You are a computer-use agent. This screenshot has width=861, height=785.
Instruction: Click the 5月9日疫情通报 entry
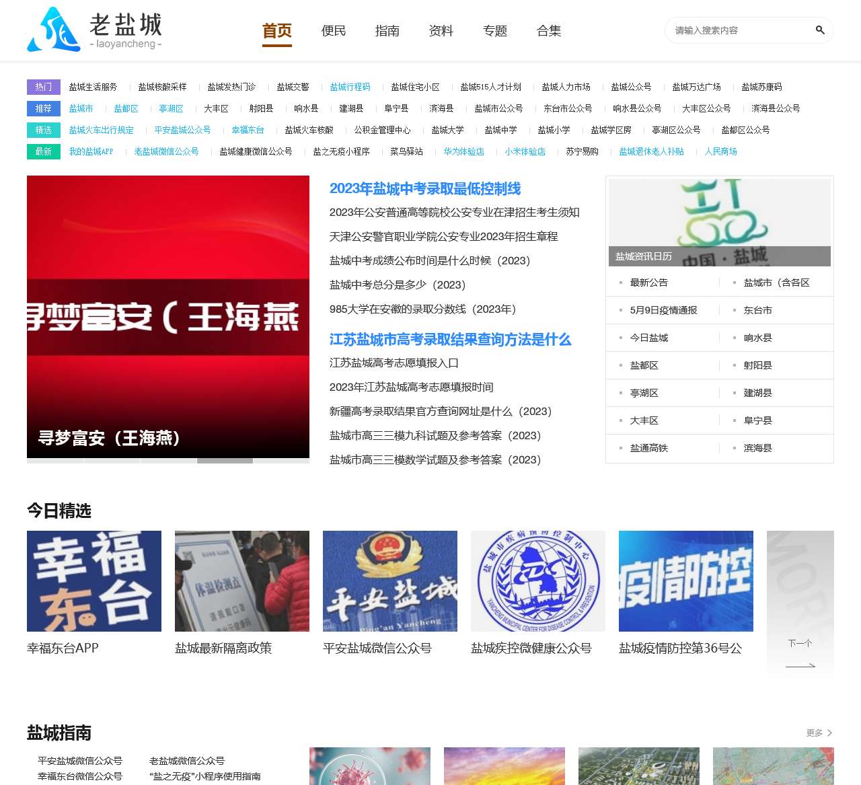coord(664,310)
